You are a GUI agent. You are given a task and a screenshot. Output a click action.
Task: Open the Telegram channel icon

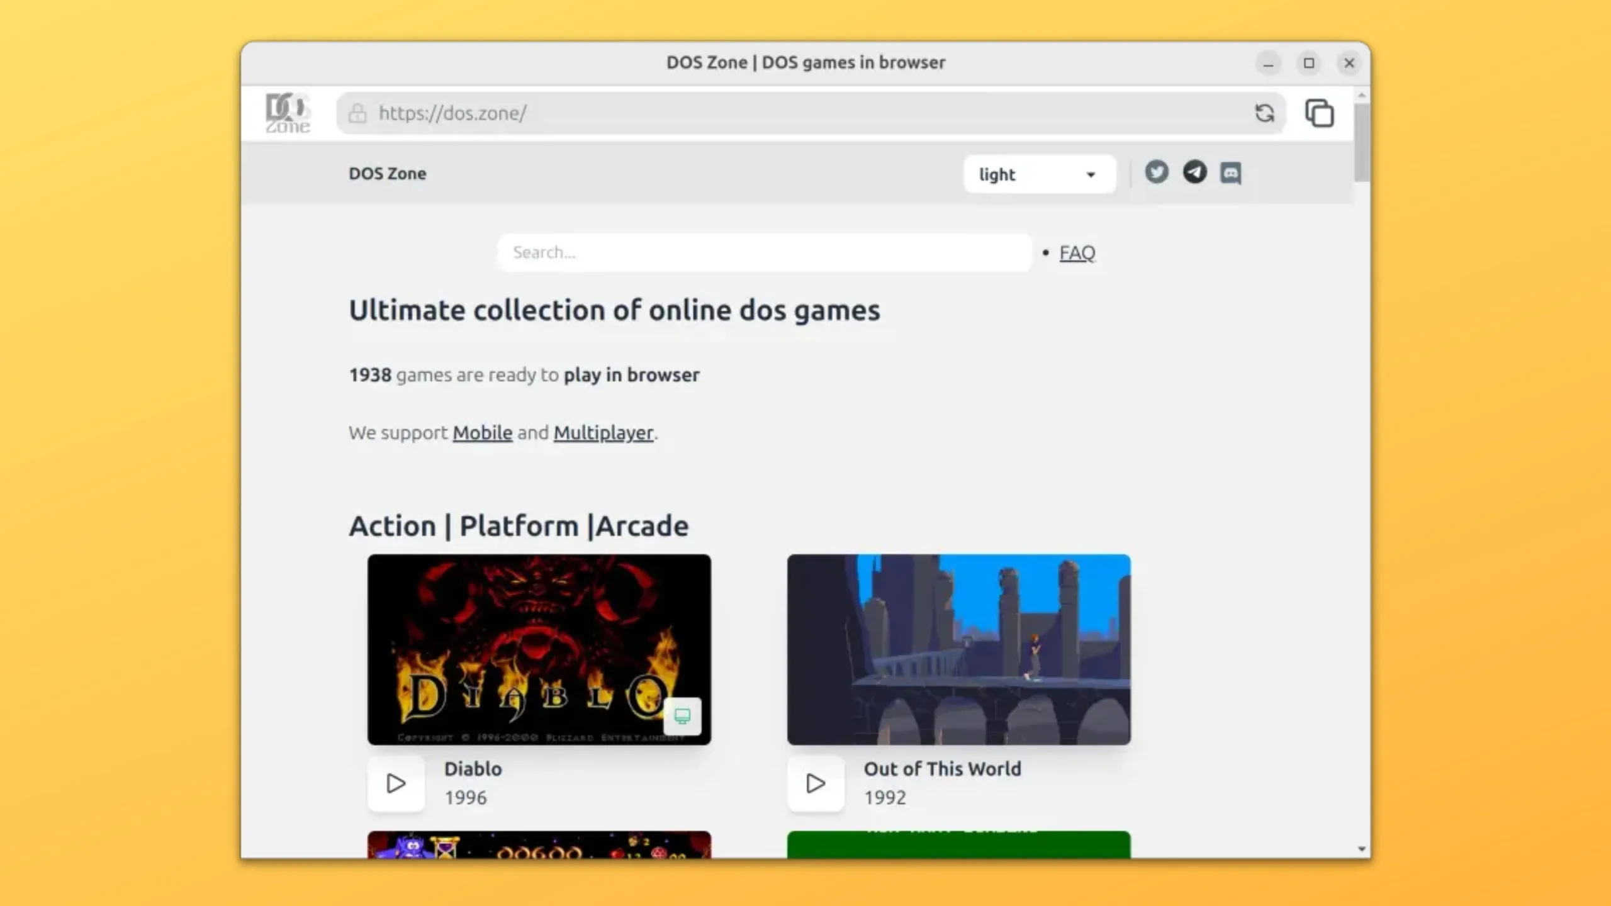coord(1194,172)
